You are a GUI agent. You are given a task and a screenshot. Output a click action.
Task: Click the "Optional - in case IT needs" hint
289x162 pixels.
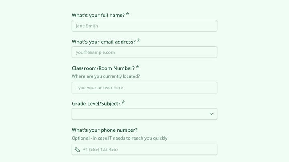pyautogui.click(x=120, y=138)
